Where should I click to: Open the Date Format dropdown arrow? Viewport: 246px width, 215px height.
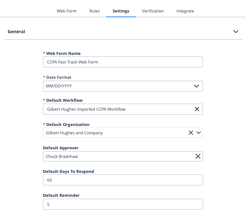[x=196, y=86]
